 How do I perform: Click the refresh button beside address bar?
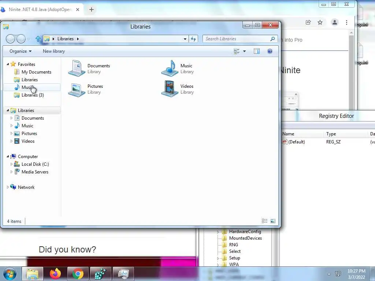pyautogui.click(x=193, y=39)
